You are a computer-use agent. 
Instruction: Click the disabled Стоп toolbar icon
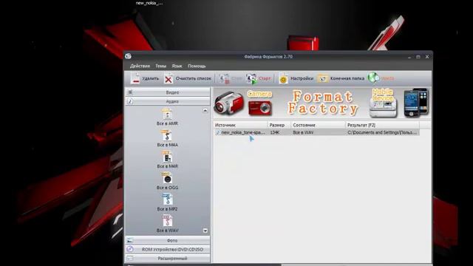[224, 78]
